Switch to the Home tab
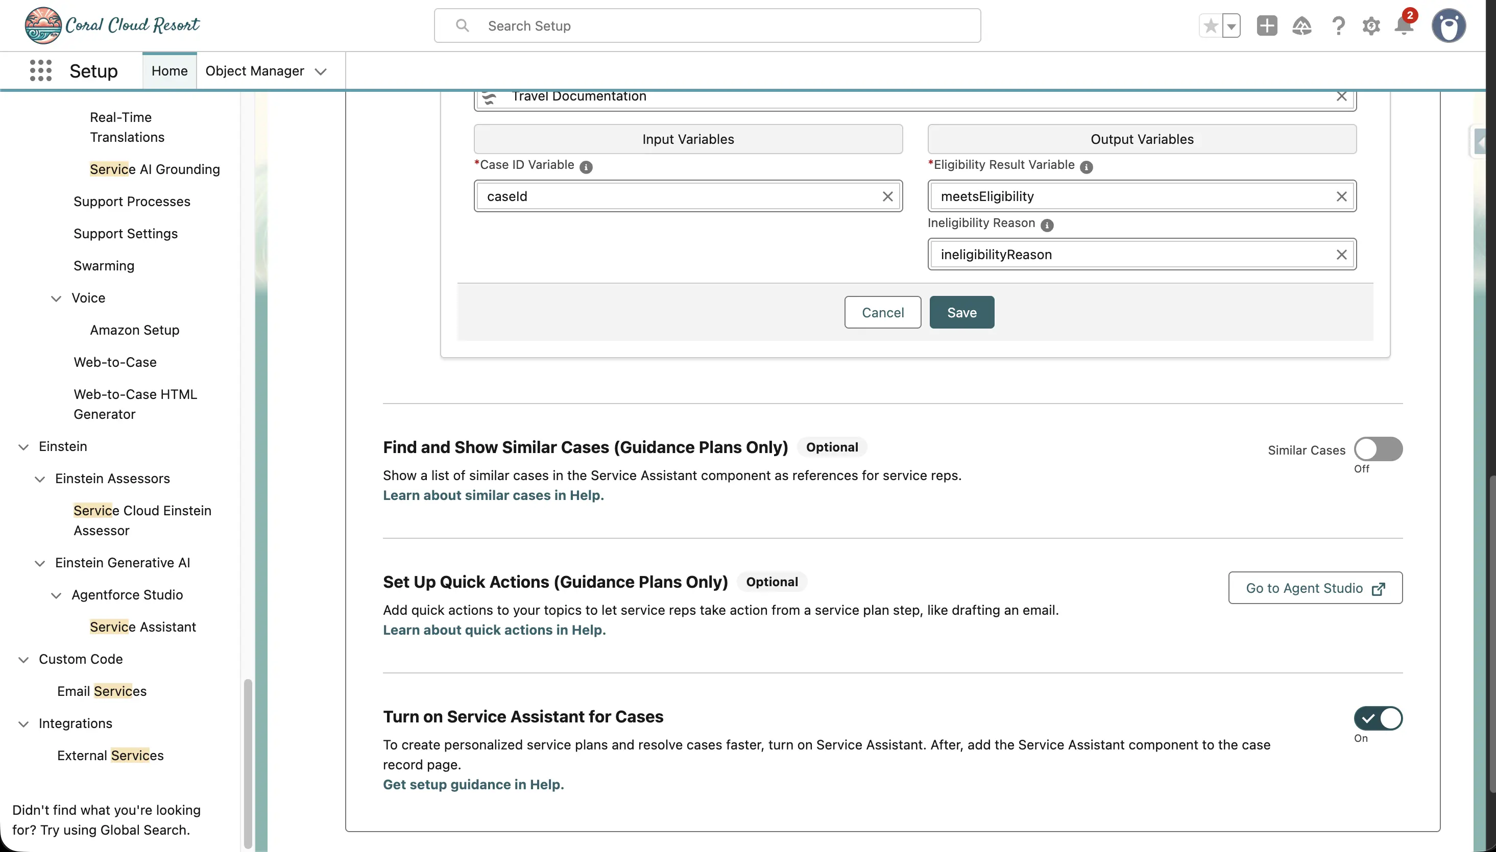Image resolution: width=1496 pixels, height=852 pixels. click(169, 71)
